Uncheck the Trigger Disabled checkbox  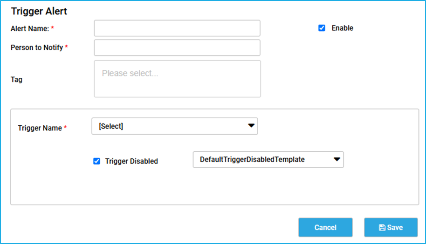pos(96,161)
